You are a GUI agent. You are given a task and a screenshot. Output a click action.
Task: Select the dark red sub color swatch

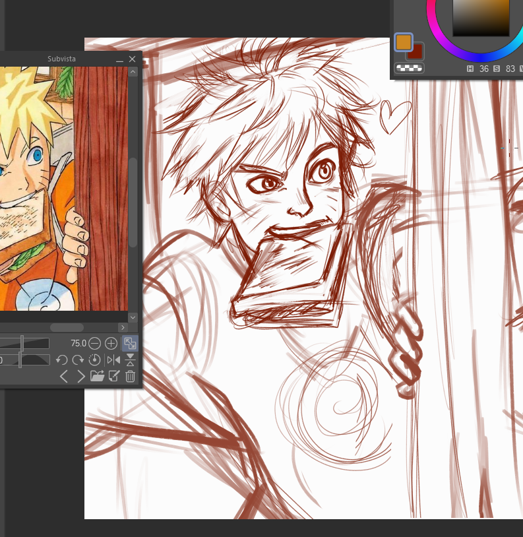pos(417,53)
